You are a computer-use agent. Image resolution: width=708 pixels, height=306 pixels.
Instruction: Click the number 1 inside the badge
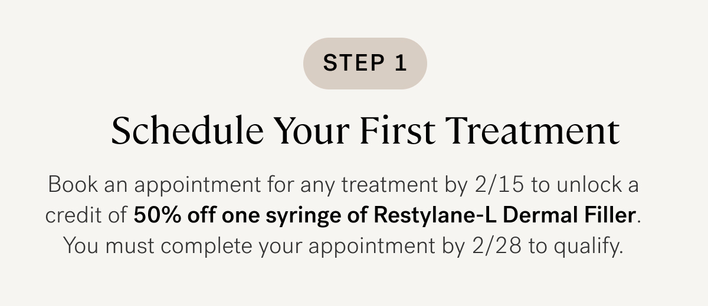click(401, 63)
